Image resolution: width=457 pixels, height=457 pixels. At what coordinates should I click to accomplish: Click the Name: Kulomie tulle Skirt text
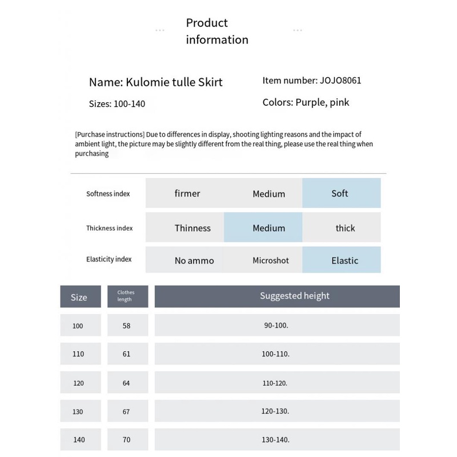click(x=155, y=82)
